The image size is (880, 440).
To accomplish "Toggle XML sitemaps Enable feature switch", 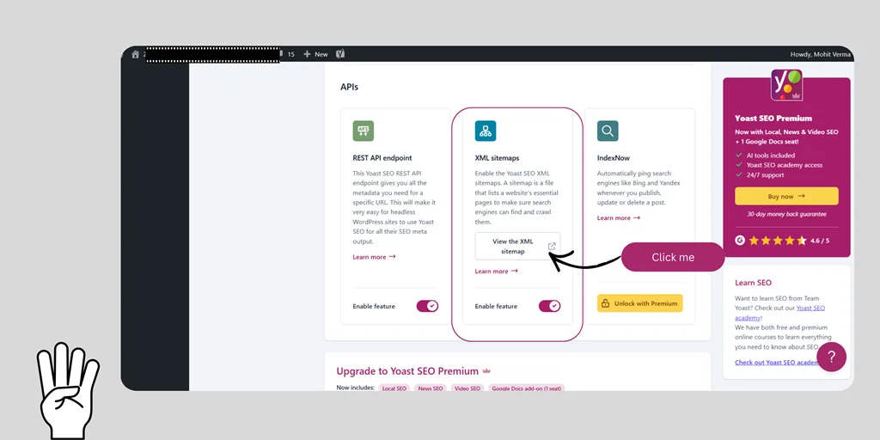I will 549,306.
